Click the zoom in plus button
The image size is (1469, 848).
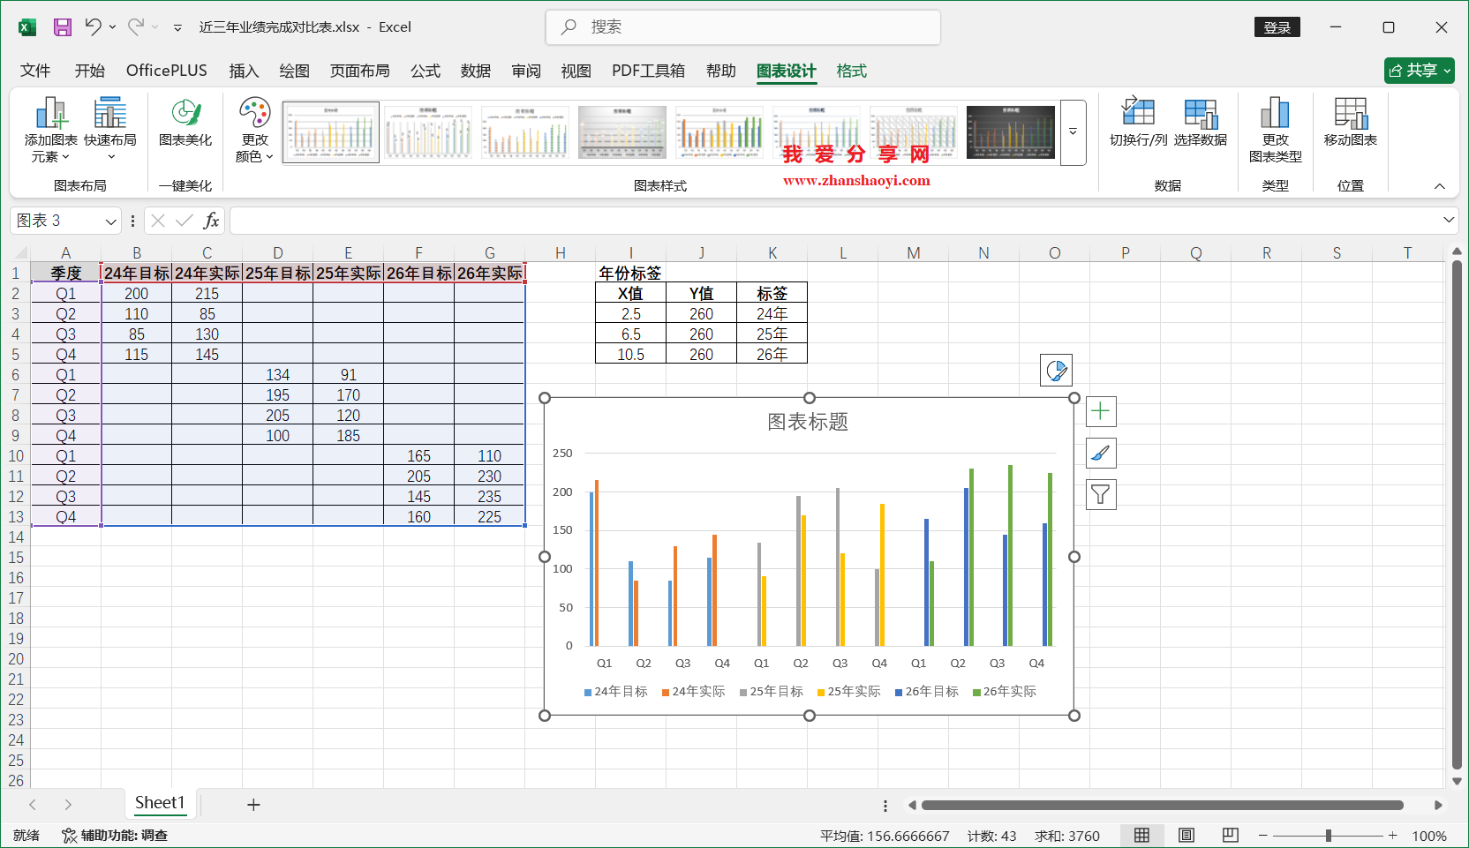[1392, 836]
